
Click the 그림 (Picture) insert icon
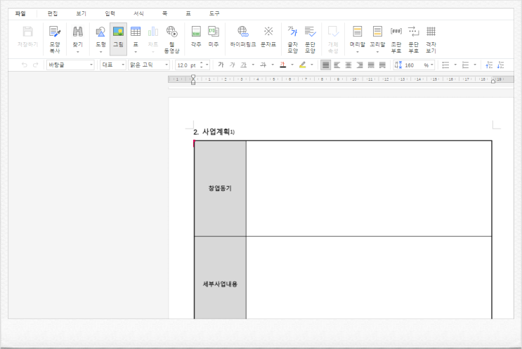[x=118, y=37]
